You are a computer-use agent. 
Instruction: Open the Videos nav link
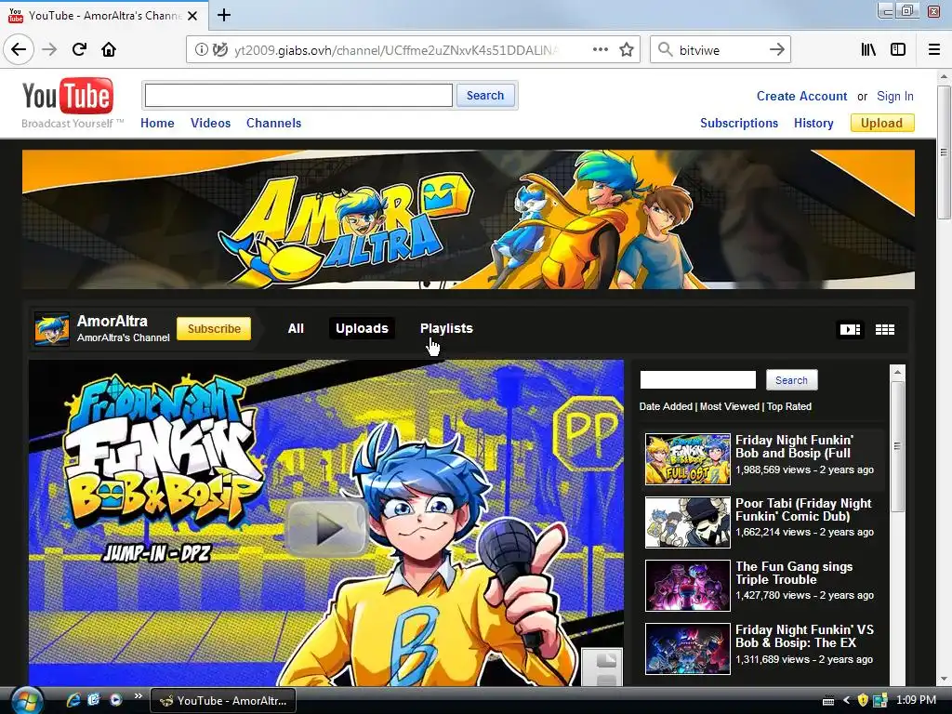(211, 123)
